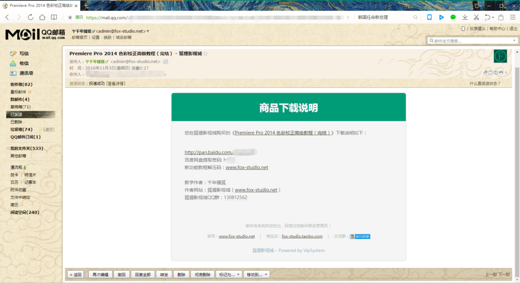Click the receive mail 收信 icon
This screenshot has height=283, width=520.
(x=13, y=64)
